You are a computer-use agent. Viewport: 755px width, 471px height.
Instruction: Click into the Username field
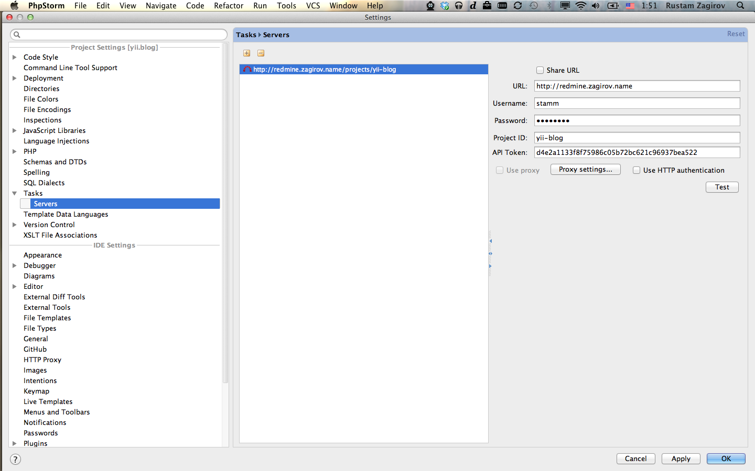pyautogui.click(x=637, y=103)
